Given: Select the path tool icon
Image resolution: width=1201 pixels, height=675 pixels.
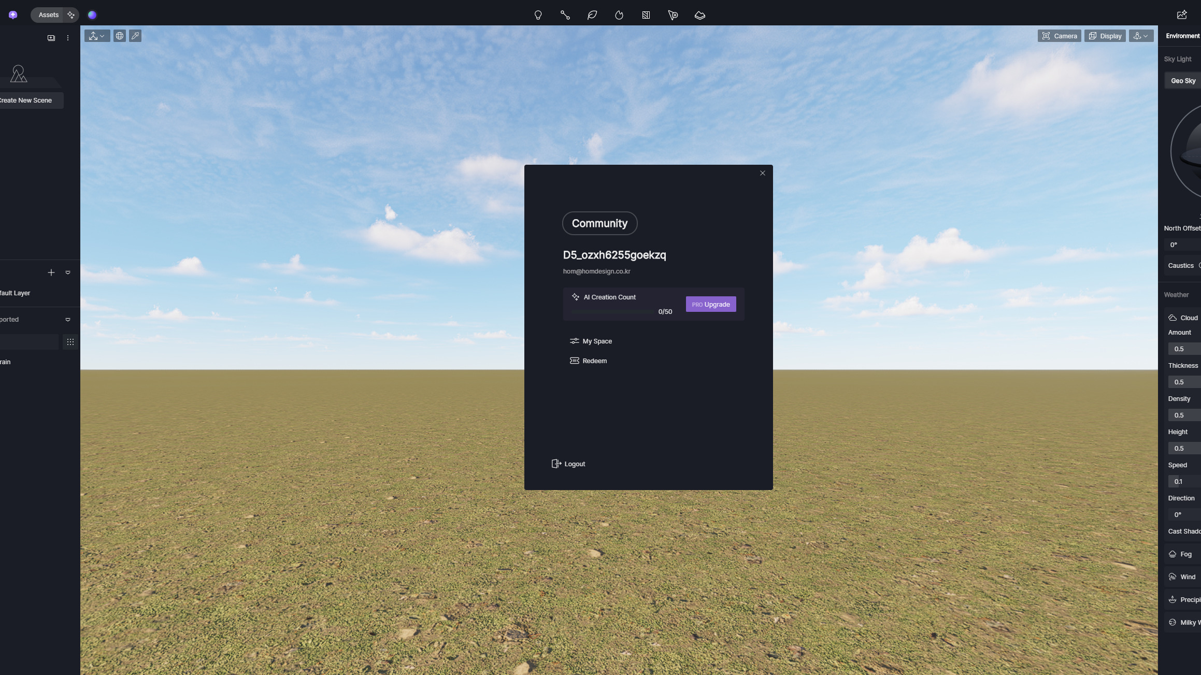Looking at the screenshot, I should (565, 15).
